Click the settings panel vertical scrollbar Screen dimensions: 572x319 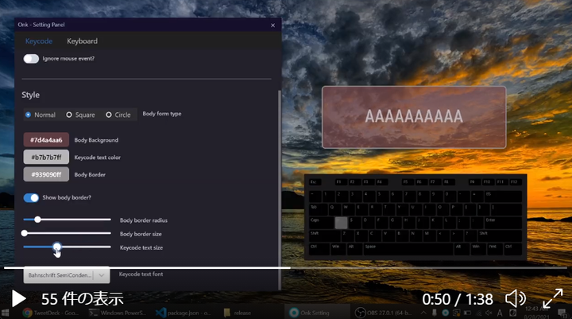[x=280, y=190]
